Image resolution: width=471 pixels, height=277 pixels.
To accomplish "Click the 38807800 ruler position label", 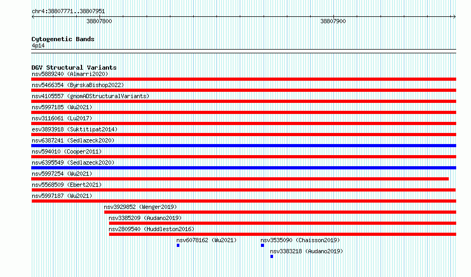I will click(x=99, y=21).
